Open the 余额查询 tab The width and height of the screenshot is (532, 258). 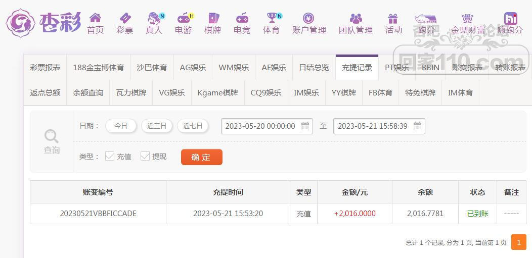point(88,92)
